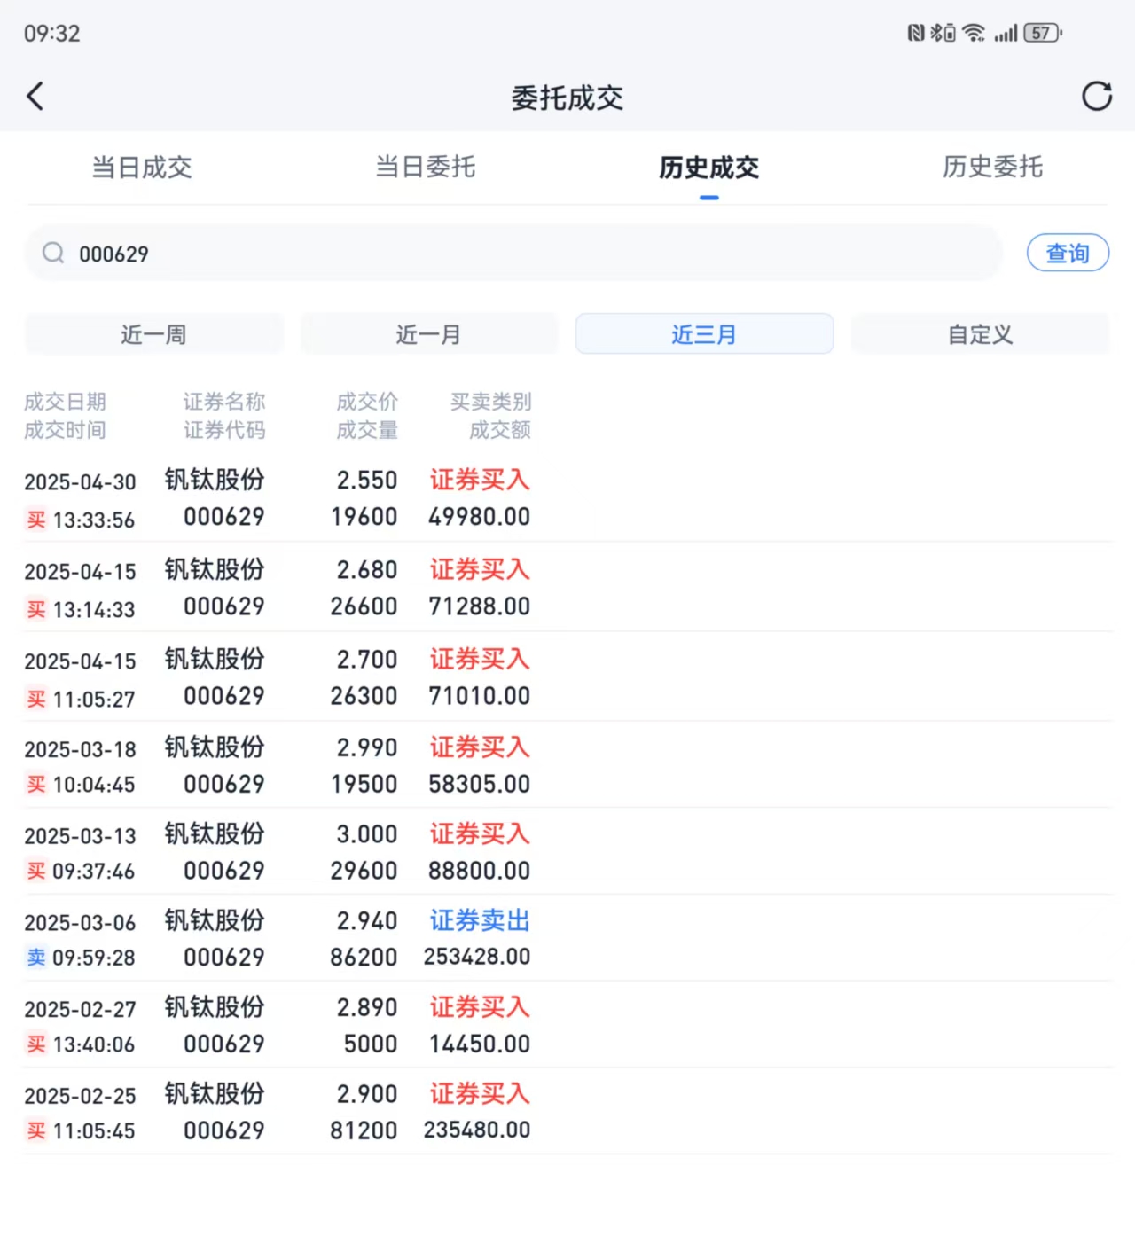This screenshot has height=1236, width=1135.
Task: Tap the 买 badge beside 13:40:06
Action: (36, 1044)
